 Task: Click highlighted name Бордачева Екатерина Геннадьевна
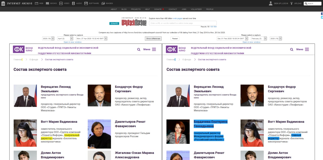point(211,124)
